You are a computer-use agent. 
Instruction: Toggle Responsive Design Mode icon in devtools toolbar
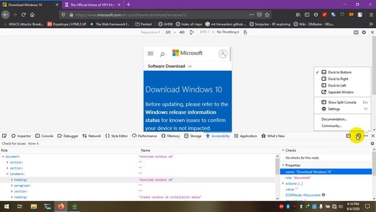(x=358, y=136)
